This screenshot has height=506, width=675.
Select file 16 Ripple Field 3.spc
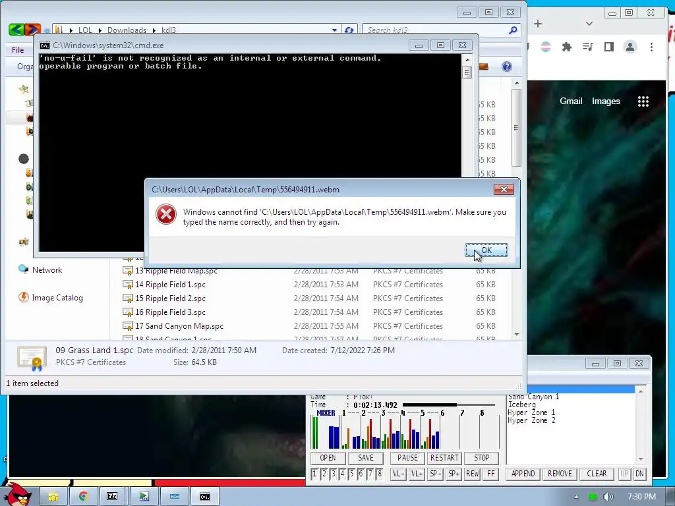click(170, 312)
